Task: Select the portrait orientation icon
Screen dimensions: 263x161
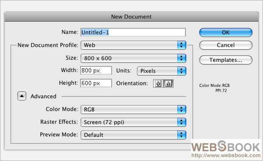Action: pyautogui.click(x=158, y=83)
